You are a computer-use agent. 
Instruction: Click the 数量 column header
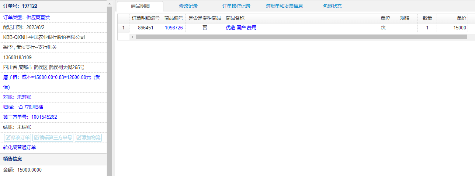click(x=427, y=18)
